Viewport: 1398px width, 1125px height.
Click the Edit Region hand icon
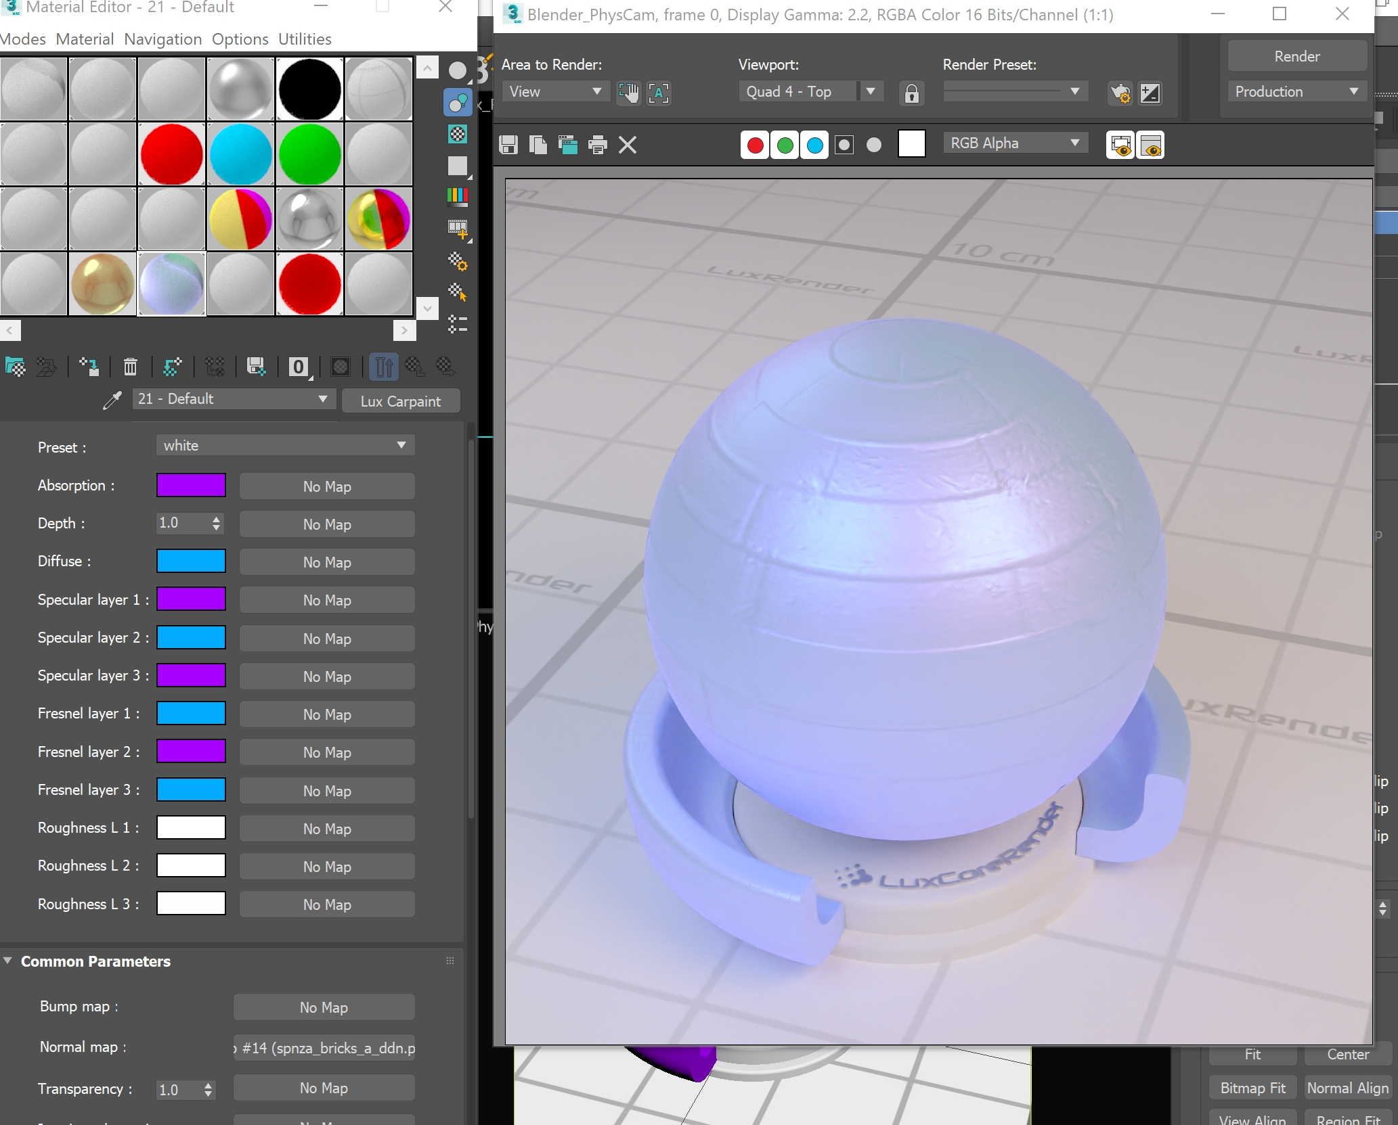tap(628, 93)
